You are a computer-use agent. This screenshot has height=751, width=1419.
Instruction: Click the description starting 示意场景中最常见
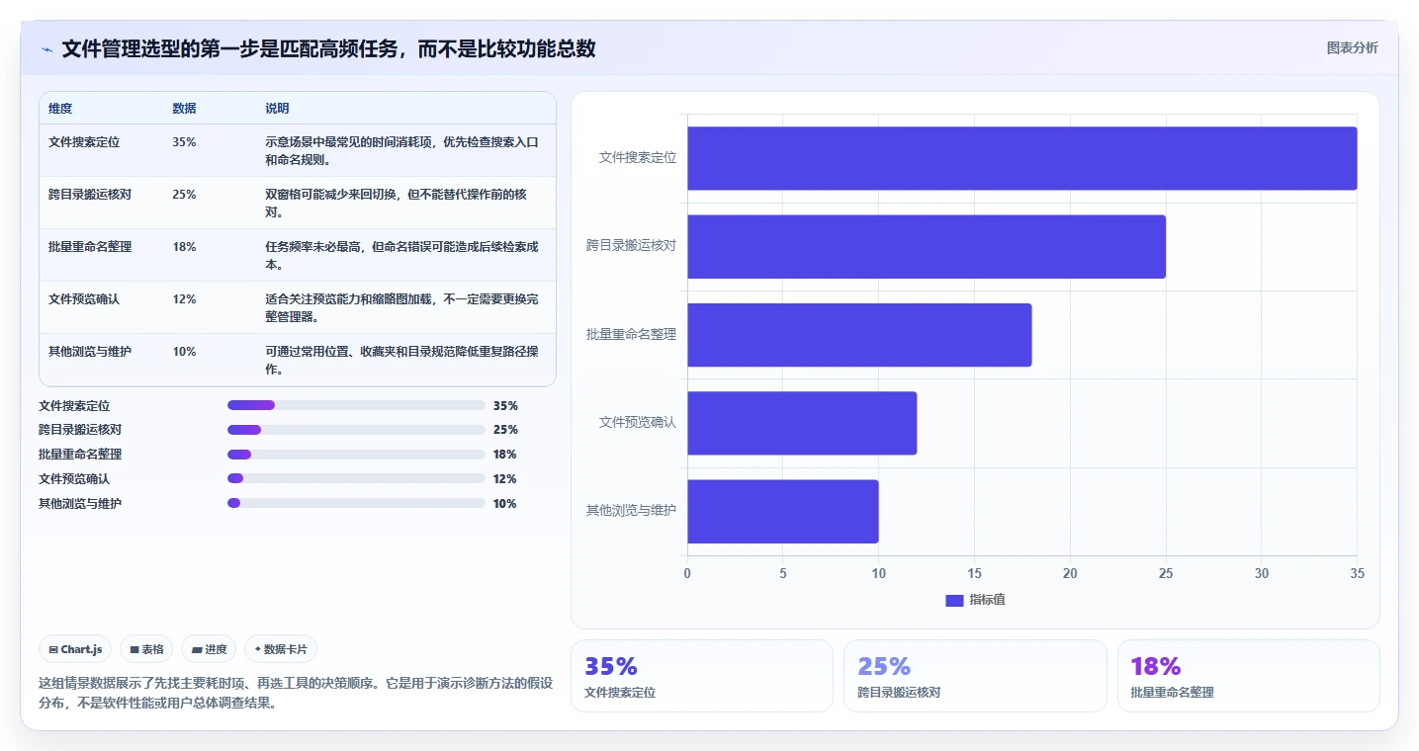click(x=402, y=151)
